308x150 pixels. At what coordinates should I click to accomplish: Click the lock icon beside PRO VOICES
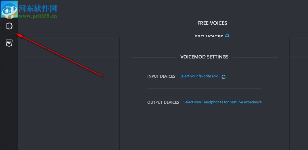(227, 36)
